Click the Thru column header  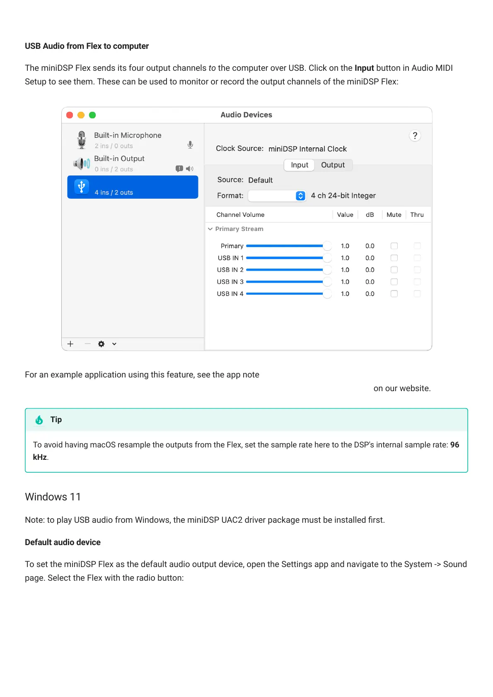[417, 215]
